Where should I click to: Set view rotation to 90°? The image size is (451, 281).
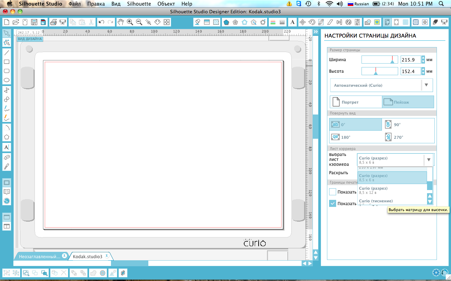[x=408, y=125]
